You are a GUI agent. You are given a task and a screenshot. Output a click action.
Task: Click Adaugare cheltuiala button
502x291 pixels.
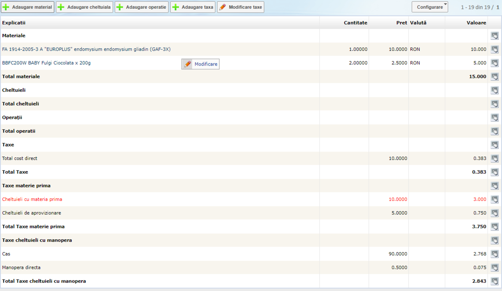[x=85, y=7]
